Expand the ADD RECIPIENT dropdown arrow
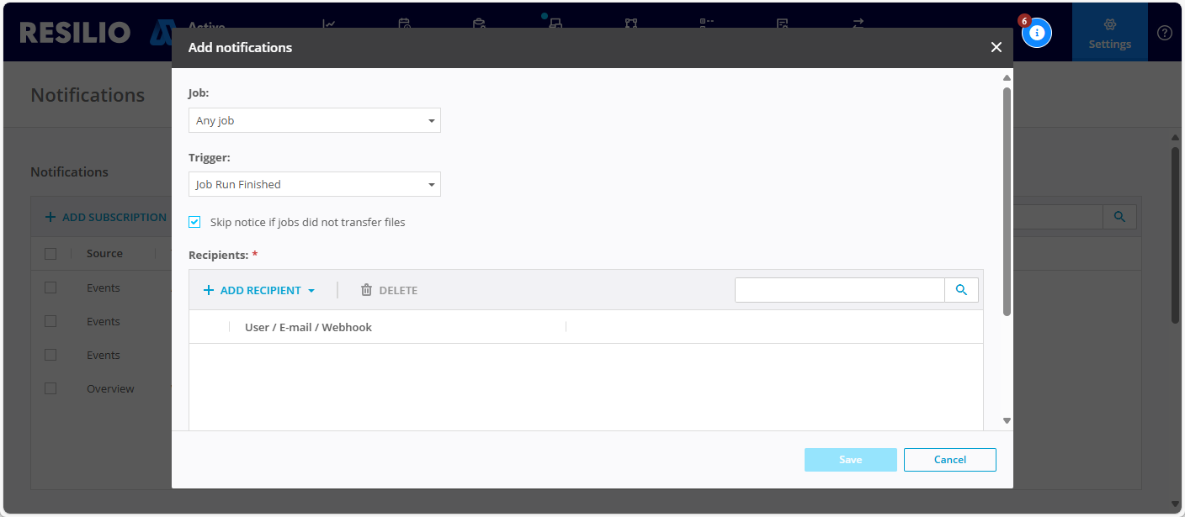 point(311,290)
